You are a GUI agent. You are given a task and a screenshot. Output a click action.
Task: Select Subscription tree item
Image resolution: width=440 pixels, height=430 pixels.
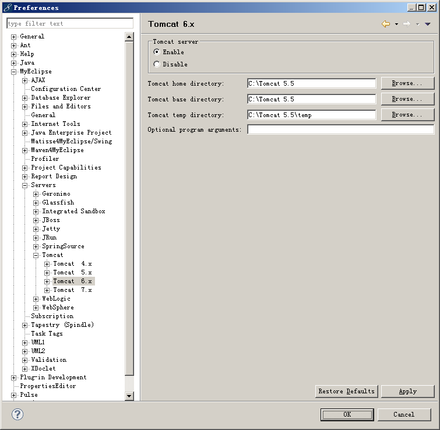coord(52,316)
